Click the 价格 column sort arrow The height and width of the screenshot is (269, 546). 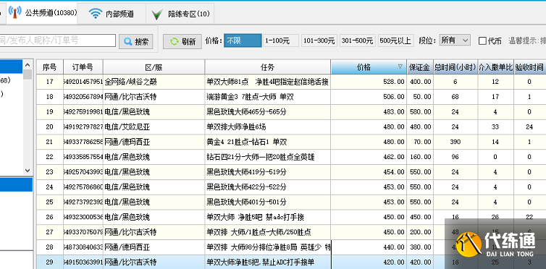(400, 66)
